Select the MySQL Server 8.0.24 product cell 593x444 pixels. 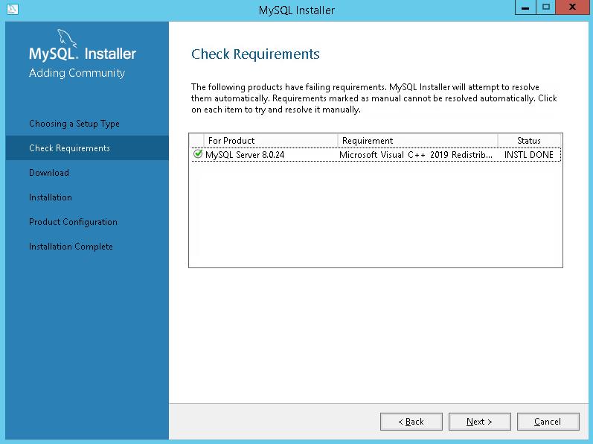[245, 154]
